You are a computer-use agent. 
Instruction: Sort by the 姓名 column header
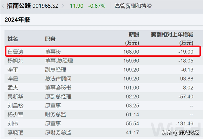[13, 39]
